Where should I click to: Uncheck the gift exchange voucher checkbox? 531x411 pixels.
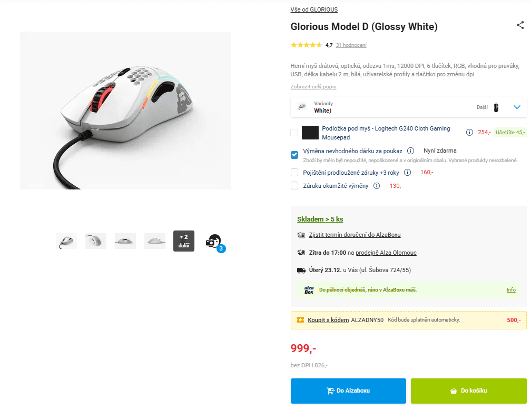point(294,155)
